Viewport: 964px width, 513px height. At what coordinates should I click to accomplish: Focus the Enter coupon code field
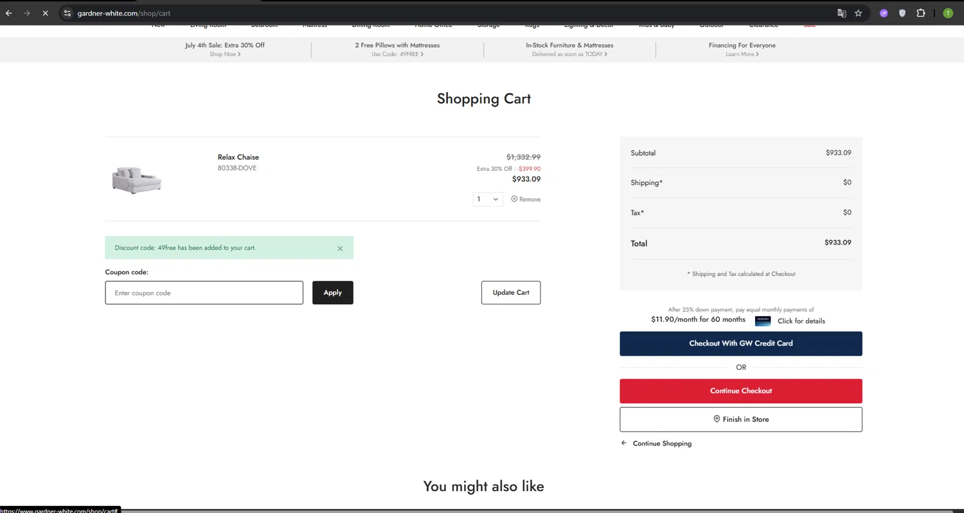click(204, 293)
